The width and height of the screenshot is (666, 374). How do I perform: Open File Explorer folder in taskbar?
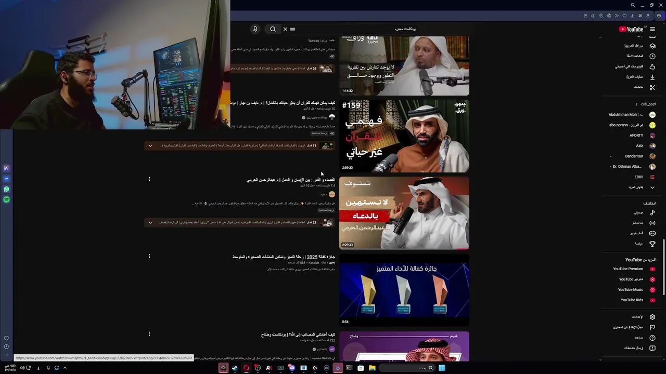coord(372,368)
